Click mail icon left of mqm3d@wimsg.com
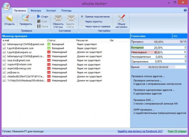Screen dimensions: 189x137 point(4,68)
